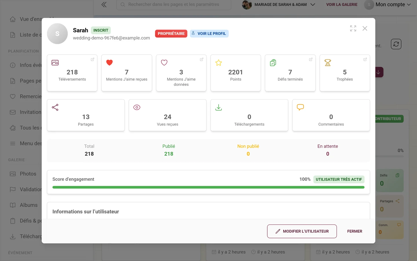Click the clipboard icon on Défis terminés card
The image size is (417, 261).
273,63
